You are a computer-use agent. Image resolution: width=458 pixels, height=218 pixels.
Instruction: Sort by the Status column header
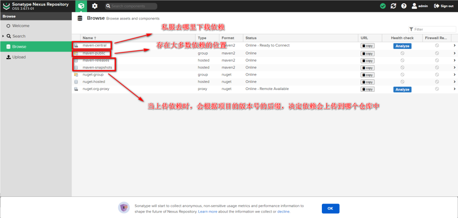pos(301,38)
